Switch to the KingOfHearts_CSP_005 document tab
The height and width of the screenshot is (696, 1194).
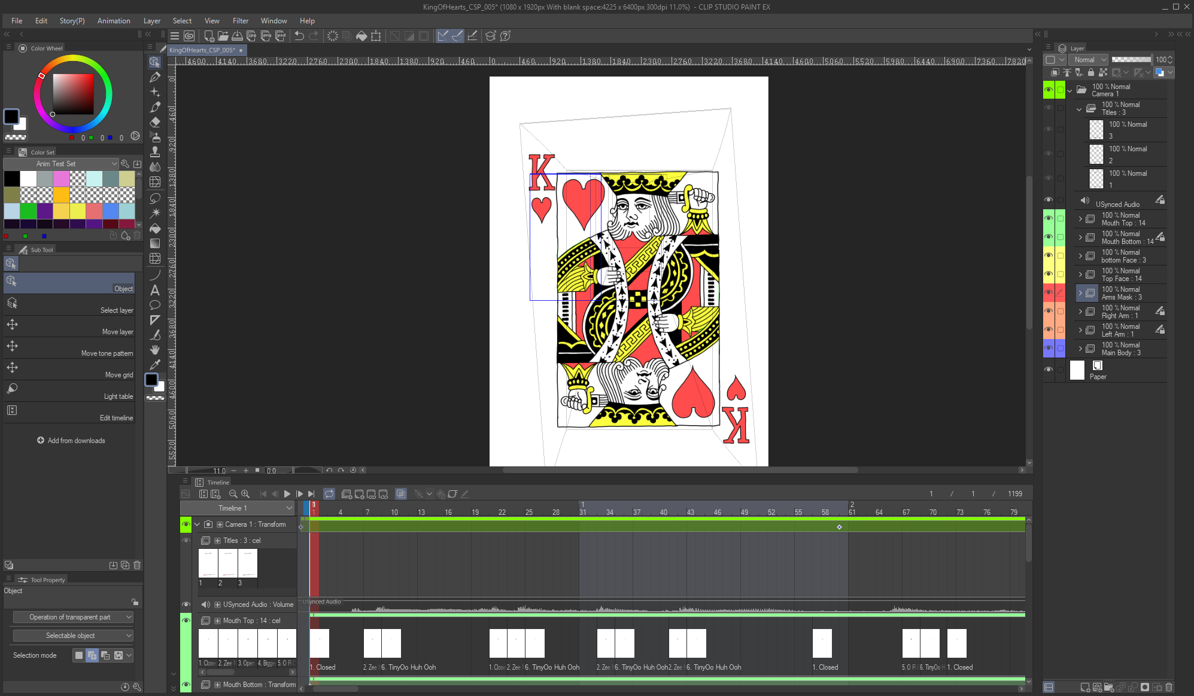coord(203,50)
